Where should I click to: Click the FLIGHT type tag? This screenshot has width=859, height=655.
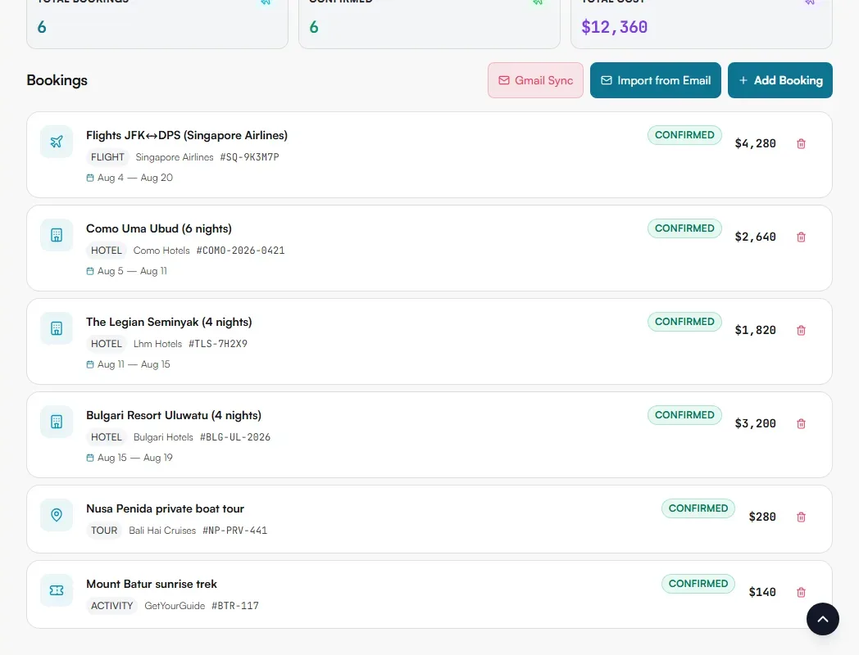[x=107, y=157]
